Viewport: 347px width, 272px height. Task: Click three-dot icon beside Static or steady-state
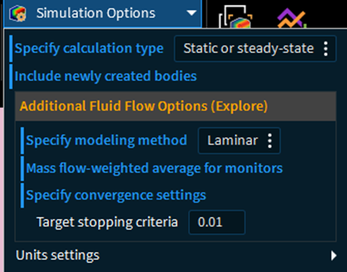point(326,48)
